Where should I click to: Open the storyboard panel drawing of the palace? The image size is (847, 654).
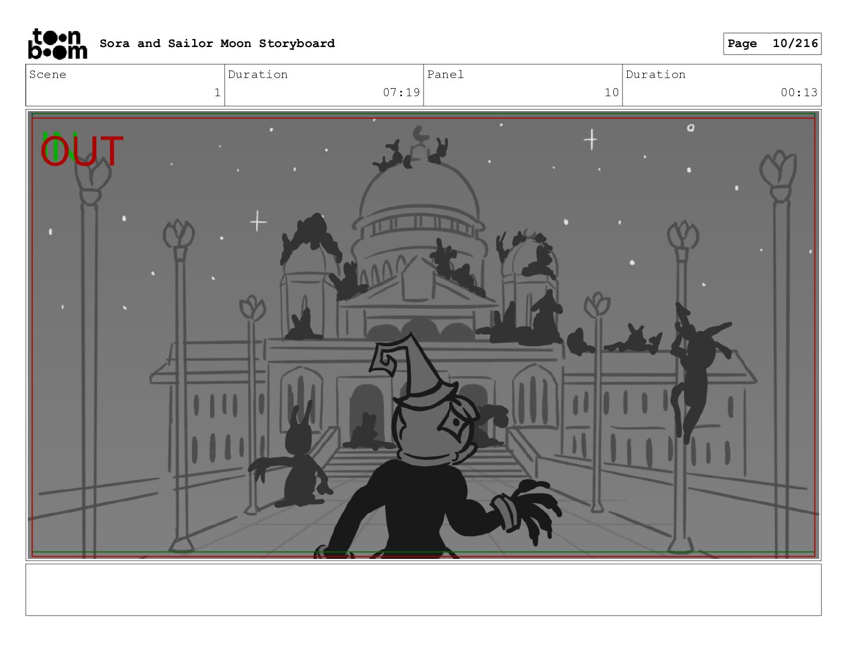coord(423,335)
